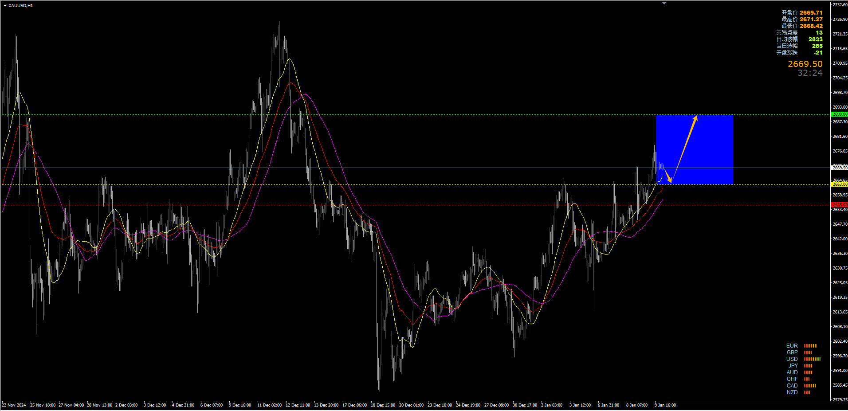Click the 11 Dec 02:00 time label
Screen dimensions: 848x411
269,405
